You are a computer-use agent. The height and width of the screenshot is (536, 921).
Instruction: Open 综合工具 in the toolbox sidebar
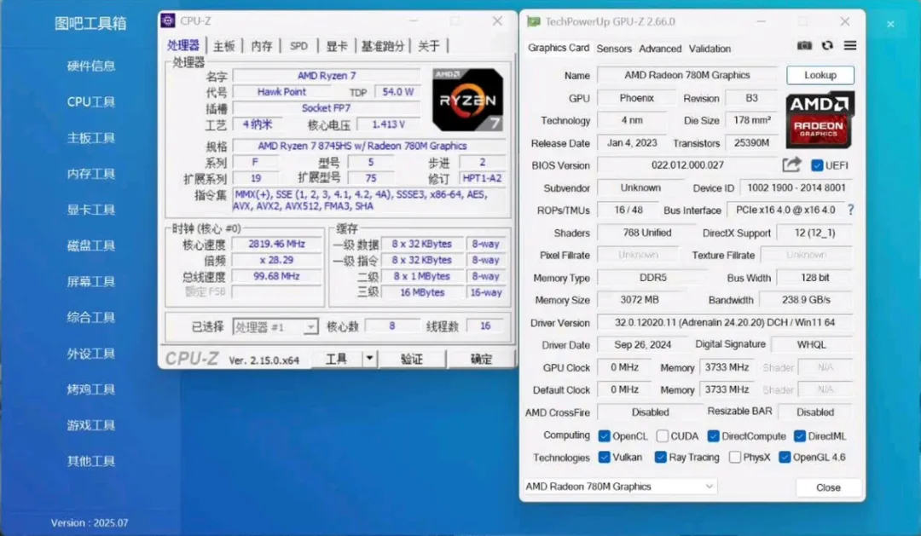[x=90, y=318]
